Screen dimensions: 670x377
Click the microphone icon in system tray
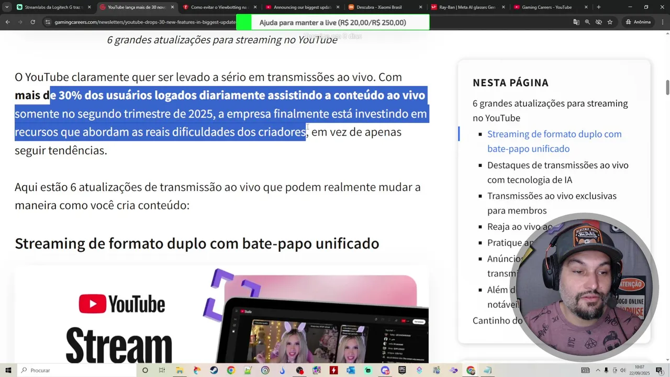click(606, 370)
